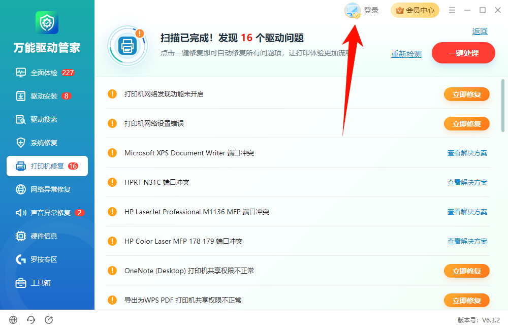Click the app shield logo icon
The width and height of the screenshot is (508, 330).
pos(47,22)
